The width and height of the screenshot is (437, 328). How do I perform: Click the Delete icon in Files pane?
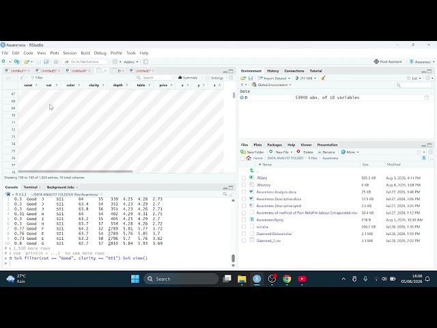tap(298, 152)
